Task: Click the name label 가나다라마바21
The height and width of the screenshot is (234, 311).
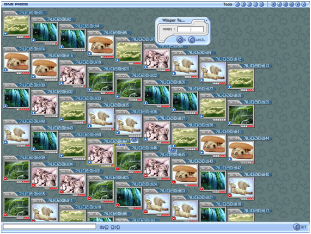Action: tap(200, 198)
